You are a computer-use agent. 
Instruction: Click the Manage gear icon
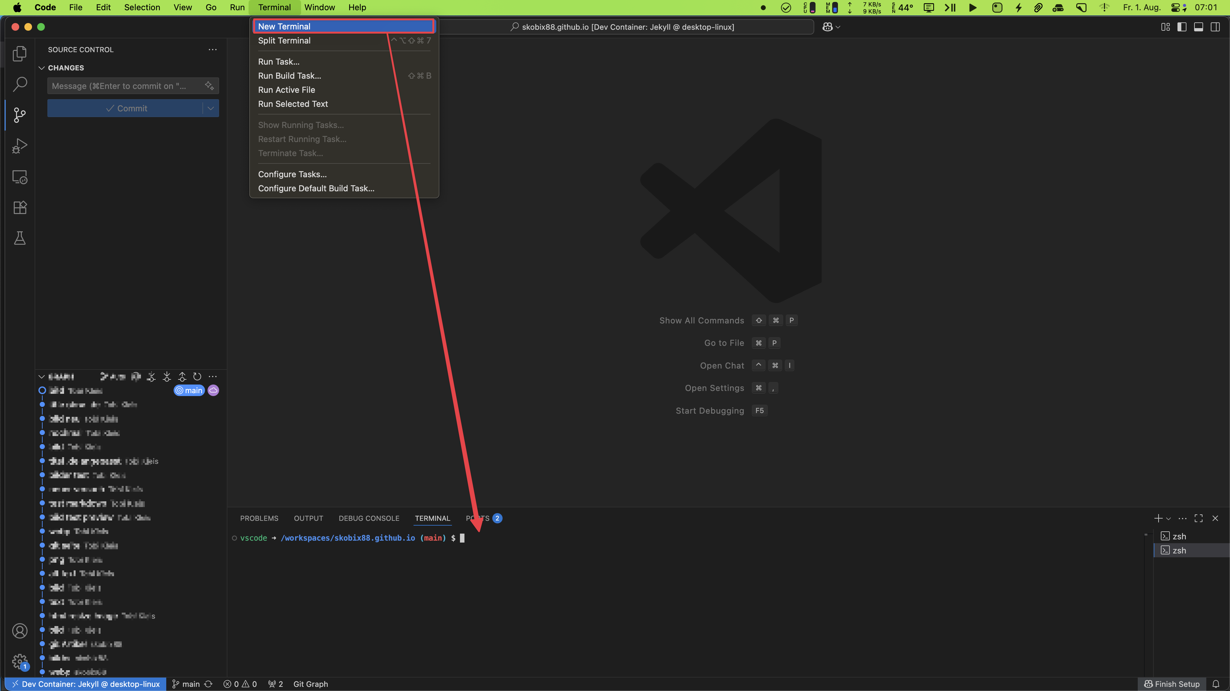coord(20,662)
